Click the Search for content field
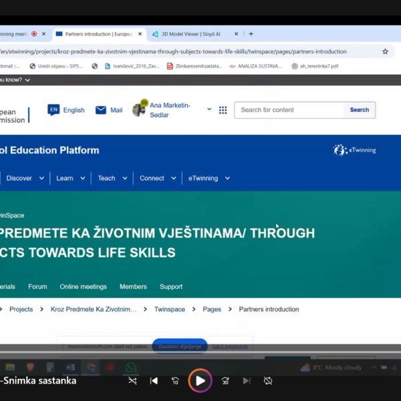This screenshot has width=401, height=401. [289, 110]
